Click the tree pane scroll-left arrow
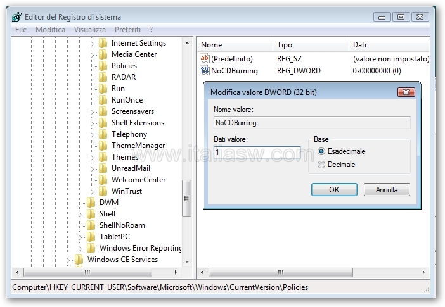This screenshot has height=307, width=445. coord(17,272)
